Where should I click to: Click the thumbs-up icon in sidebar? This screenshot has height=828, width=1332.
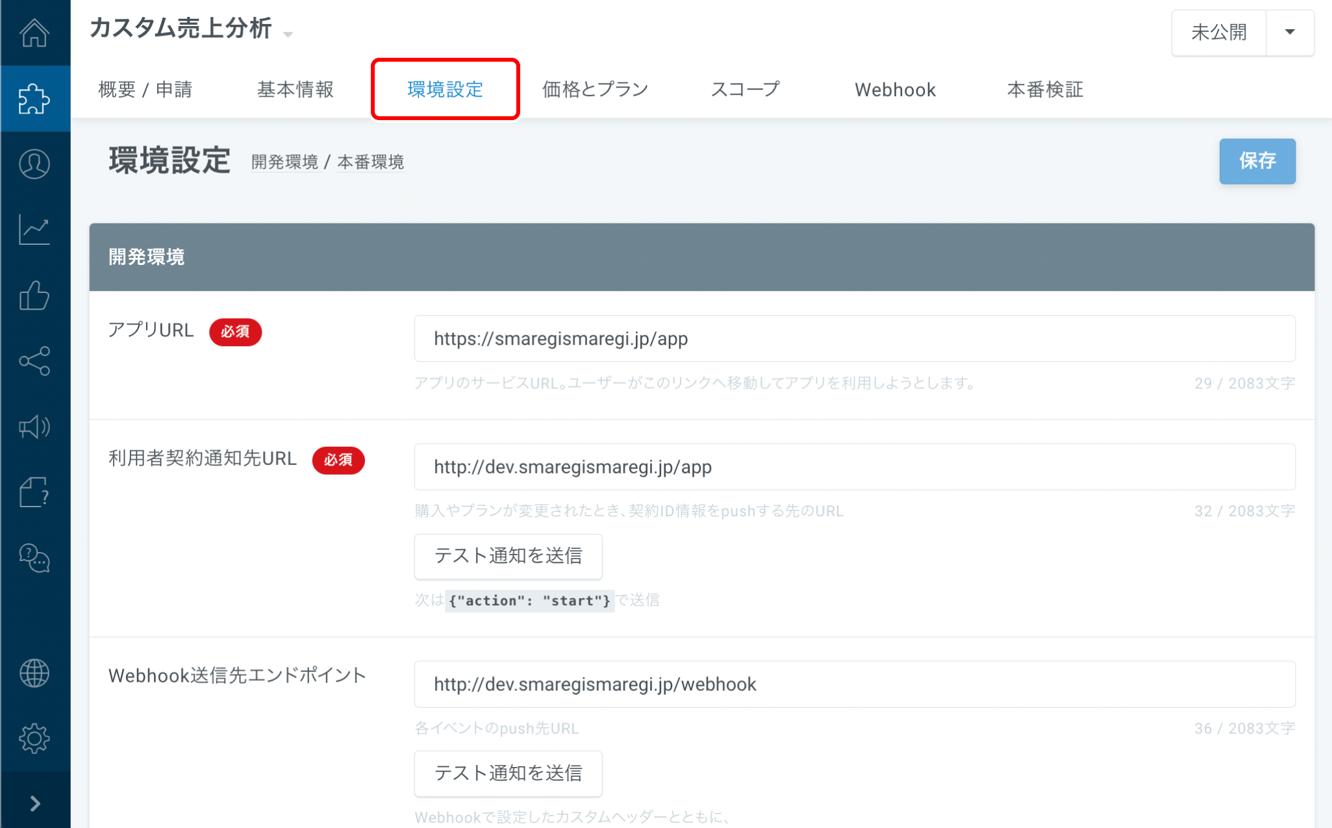[x=34, y=295]
